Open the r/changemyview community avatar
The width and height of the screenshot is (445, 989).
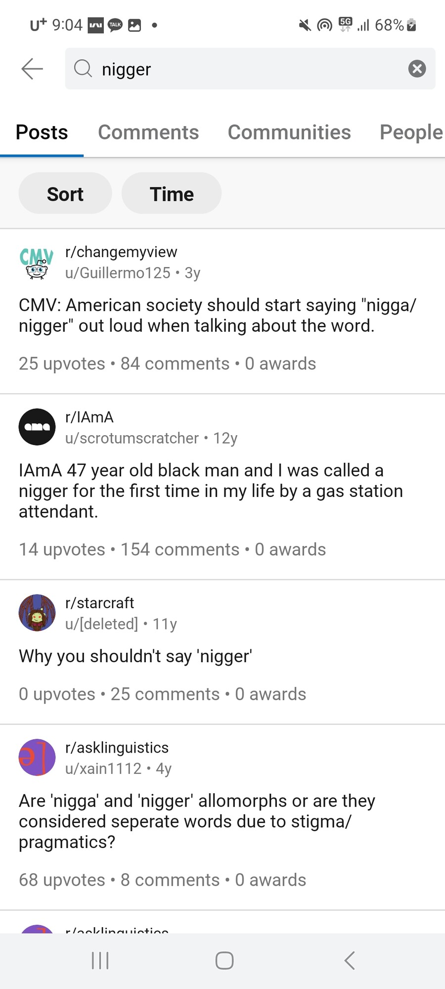point(37,263)
